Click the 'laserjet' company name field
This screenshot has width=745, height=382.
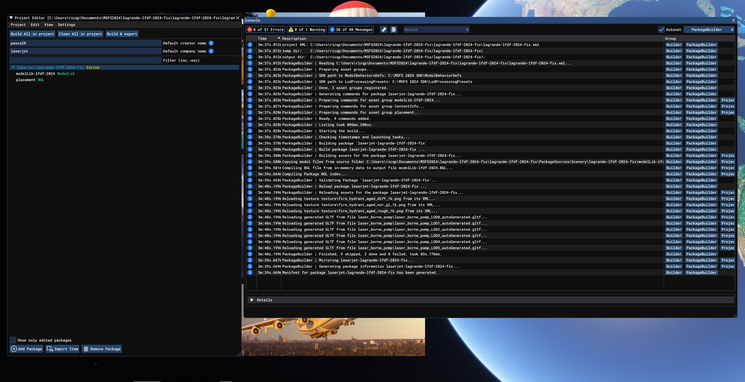pyautogui.click(x=85, y=51)
